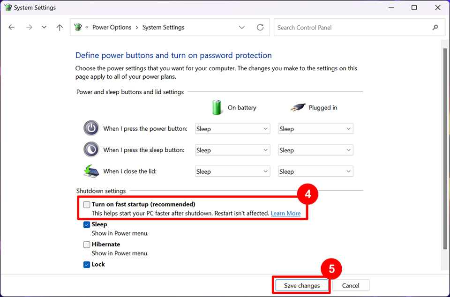Open the Learn More link
450x297 pixels.
tap(285, 213)
